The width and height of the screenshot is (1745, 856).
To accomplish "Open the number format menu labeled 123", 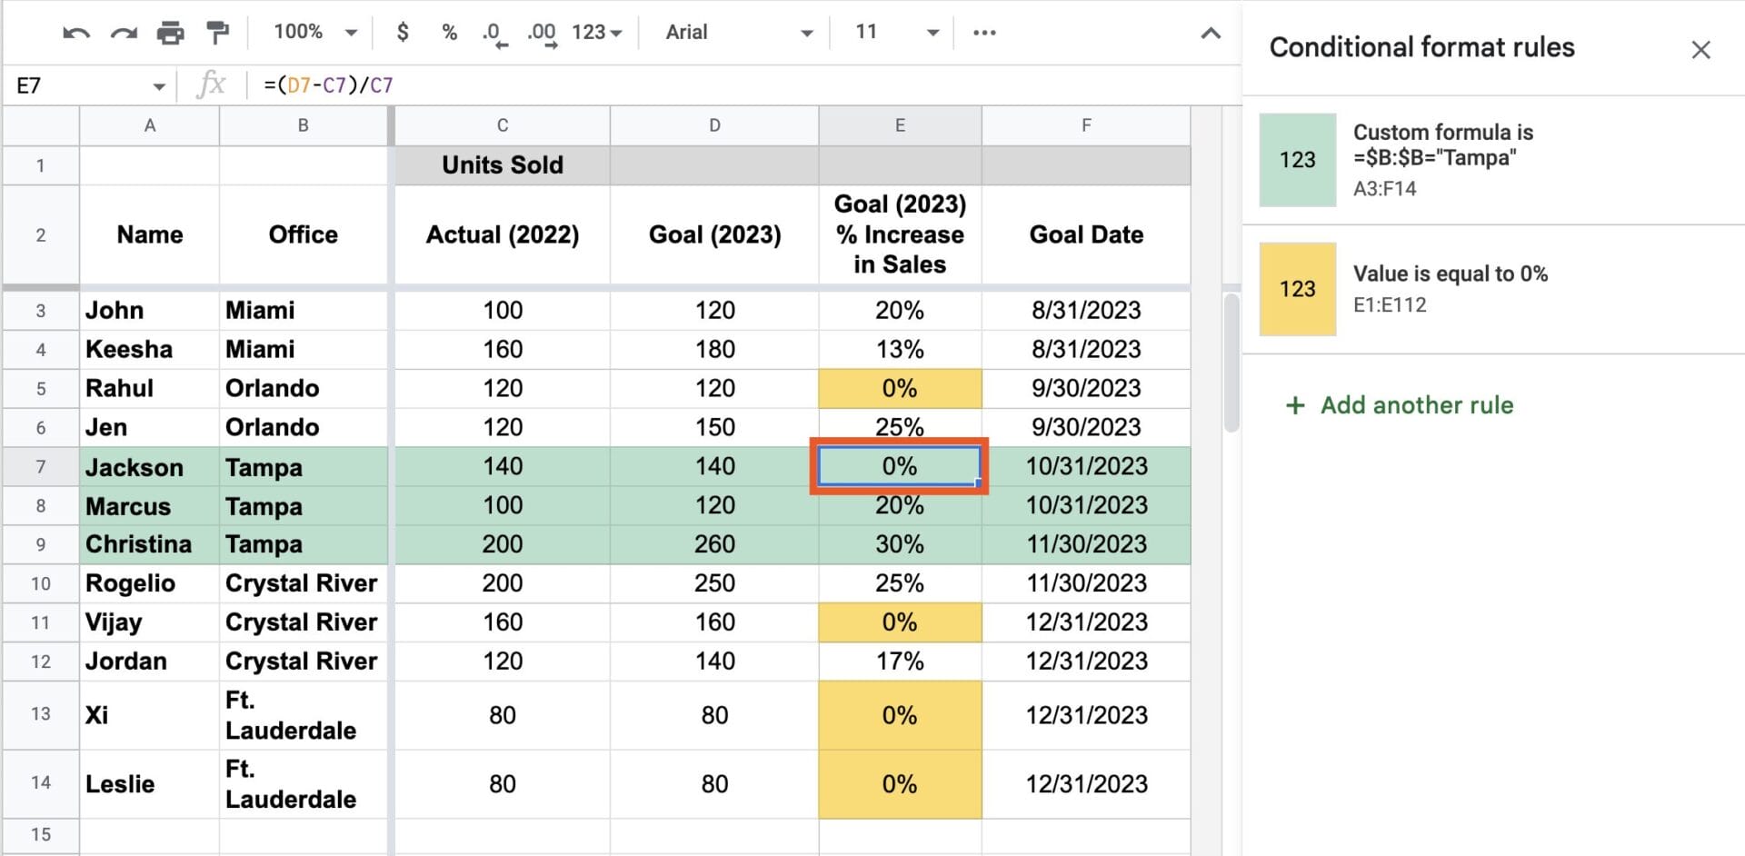I will point(595,32).
